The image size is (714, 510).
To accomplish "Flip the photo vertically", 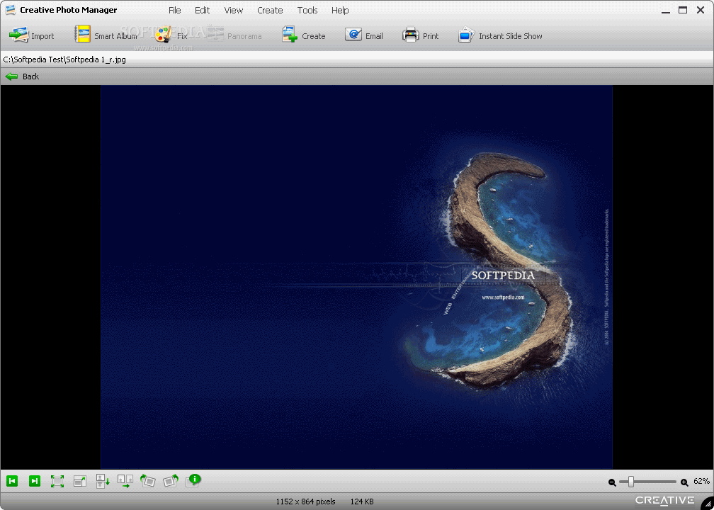I will coord(103,482).
